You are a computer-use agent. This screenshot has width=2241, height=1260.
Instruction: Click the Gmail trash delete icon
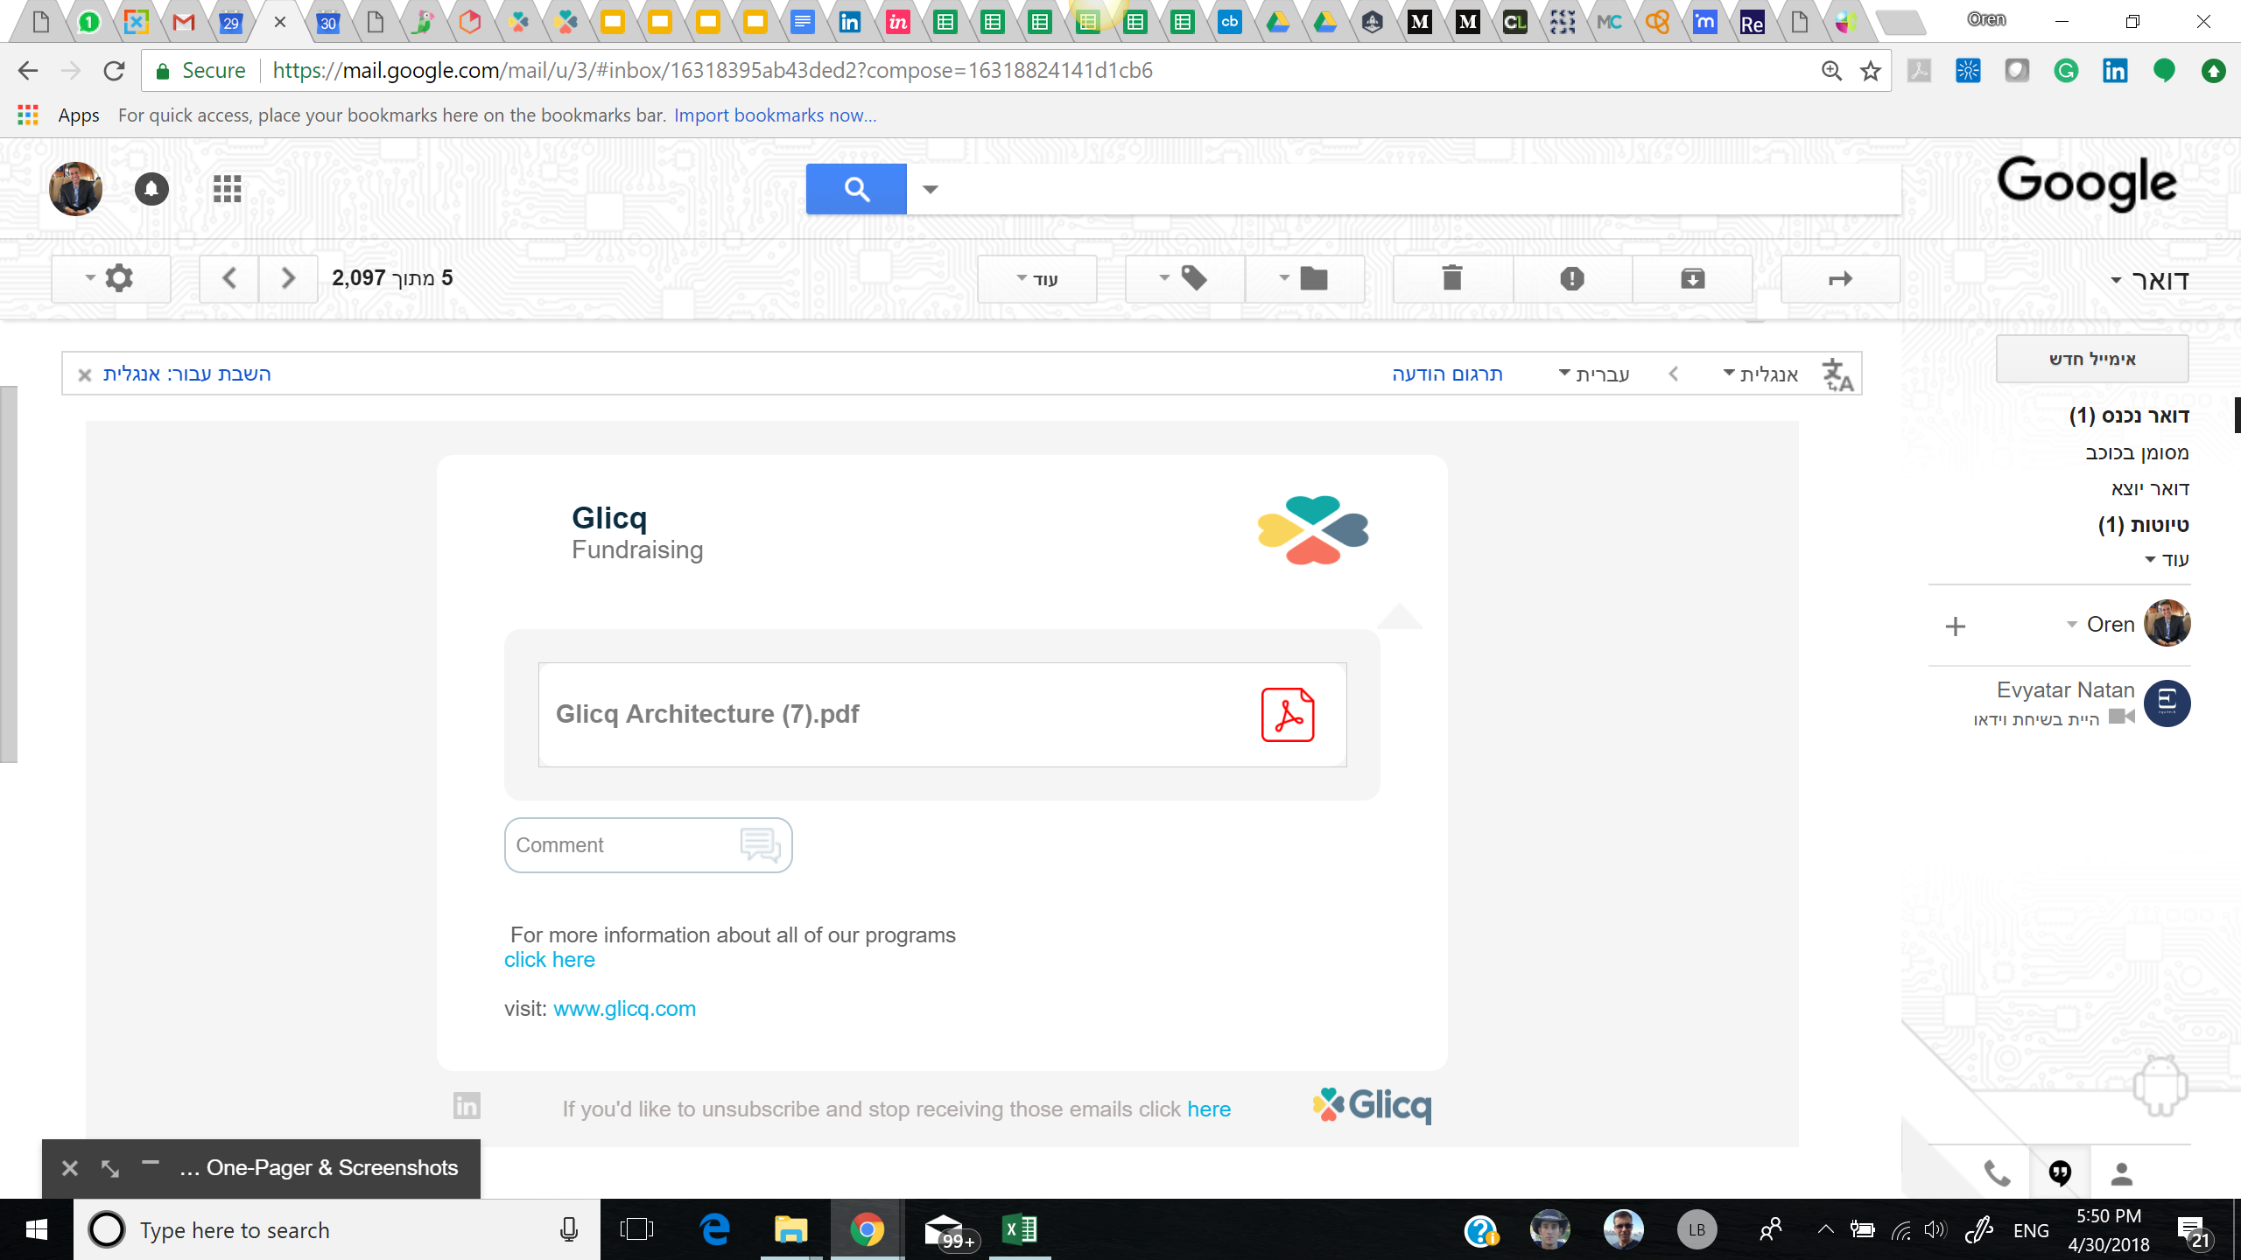point(1452,279)
